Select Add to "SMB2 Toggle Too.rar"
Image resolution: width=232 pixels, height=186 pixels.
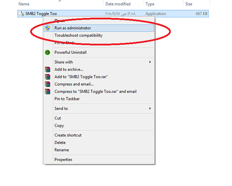coord(99,77)
